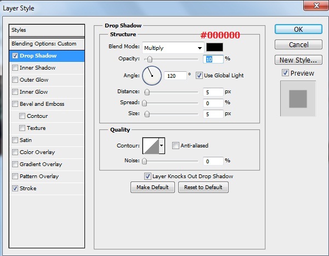
Task: Enable Anti-aliased contour option
Action: point(175,145)
